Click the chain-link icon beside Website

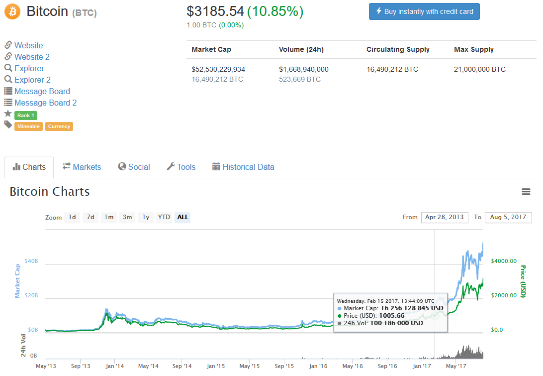[x=8, y=45]
